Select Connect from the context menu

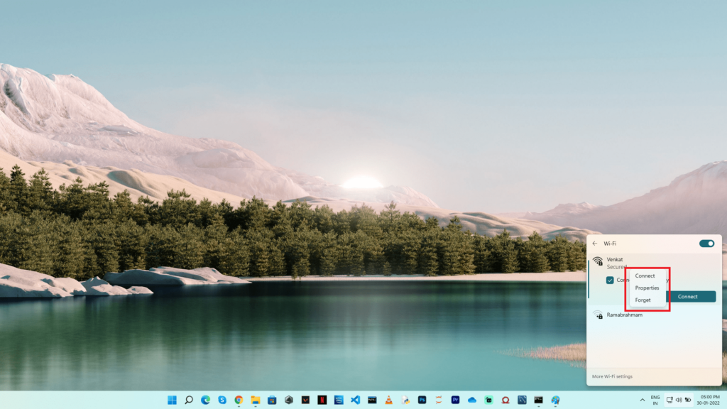pos(645,276)
